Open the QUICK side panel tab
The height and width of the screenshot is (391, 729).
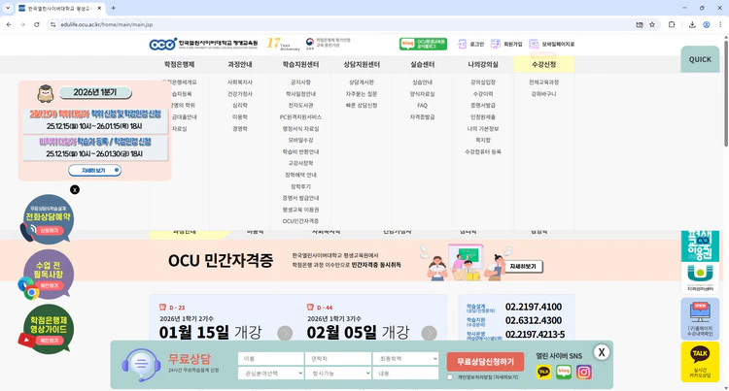tap(700, 59)
